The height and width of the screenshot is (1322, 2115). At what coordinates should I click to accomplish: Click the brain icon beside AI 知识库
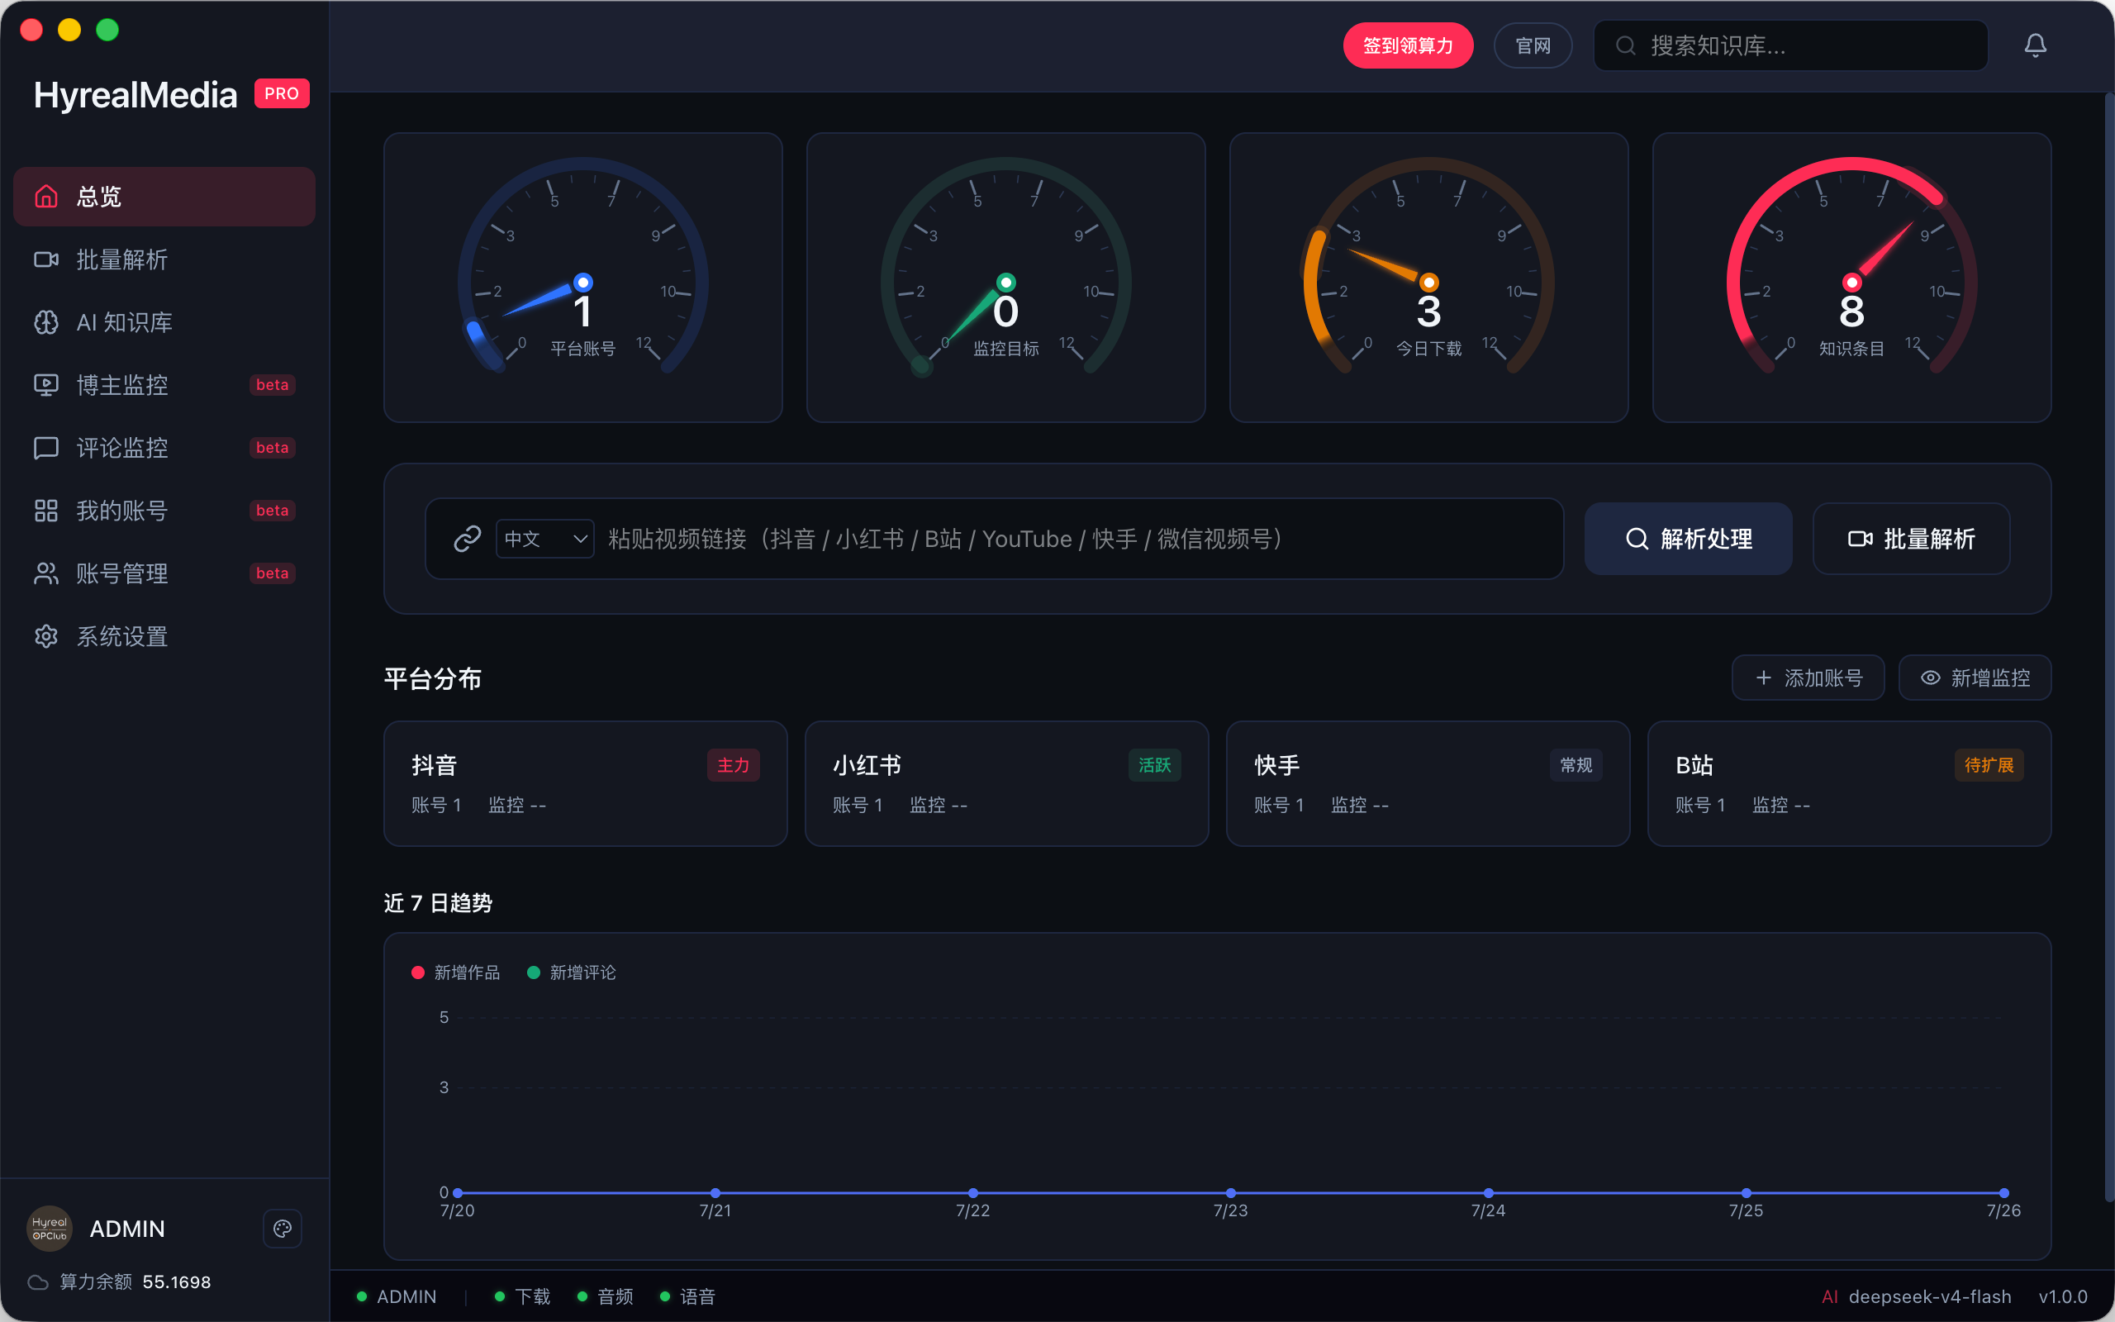[x=46, y=322]
